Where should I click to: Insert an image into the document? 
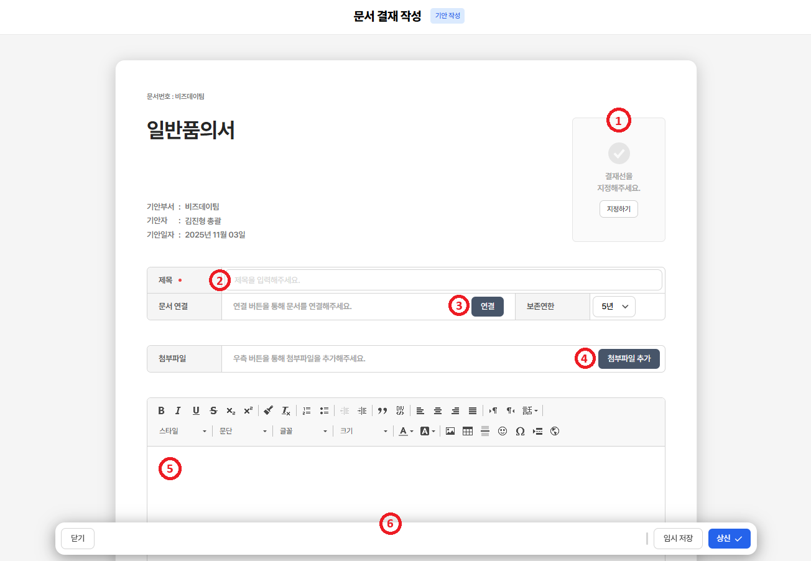coord(450,431)
